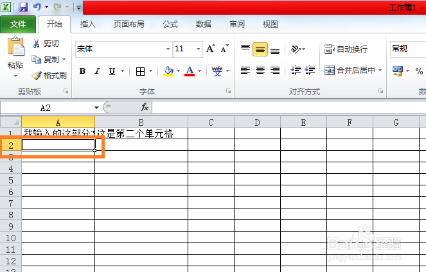Switch to the 开始 (Home) tab
The image size is (426, 272).
coord(55,24)
